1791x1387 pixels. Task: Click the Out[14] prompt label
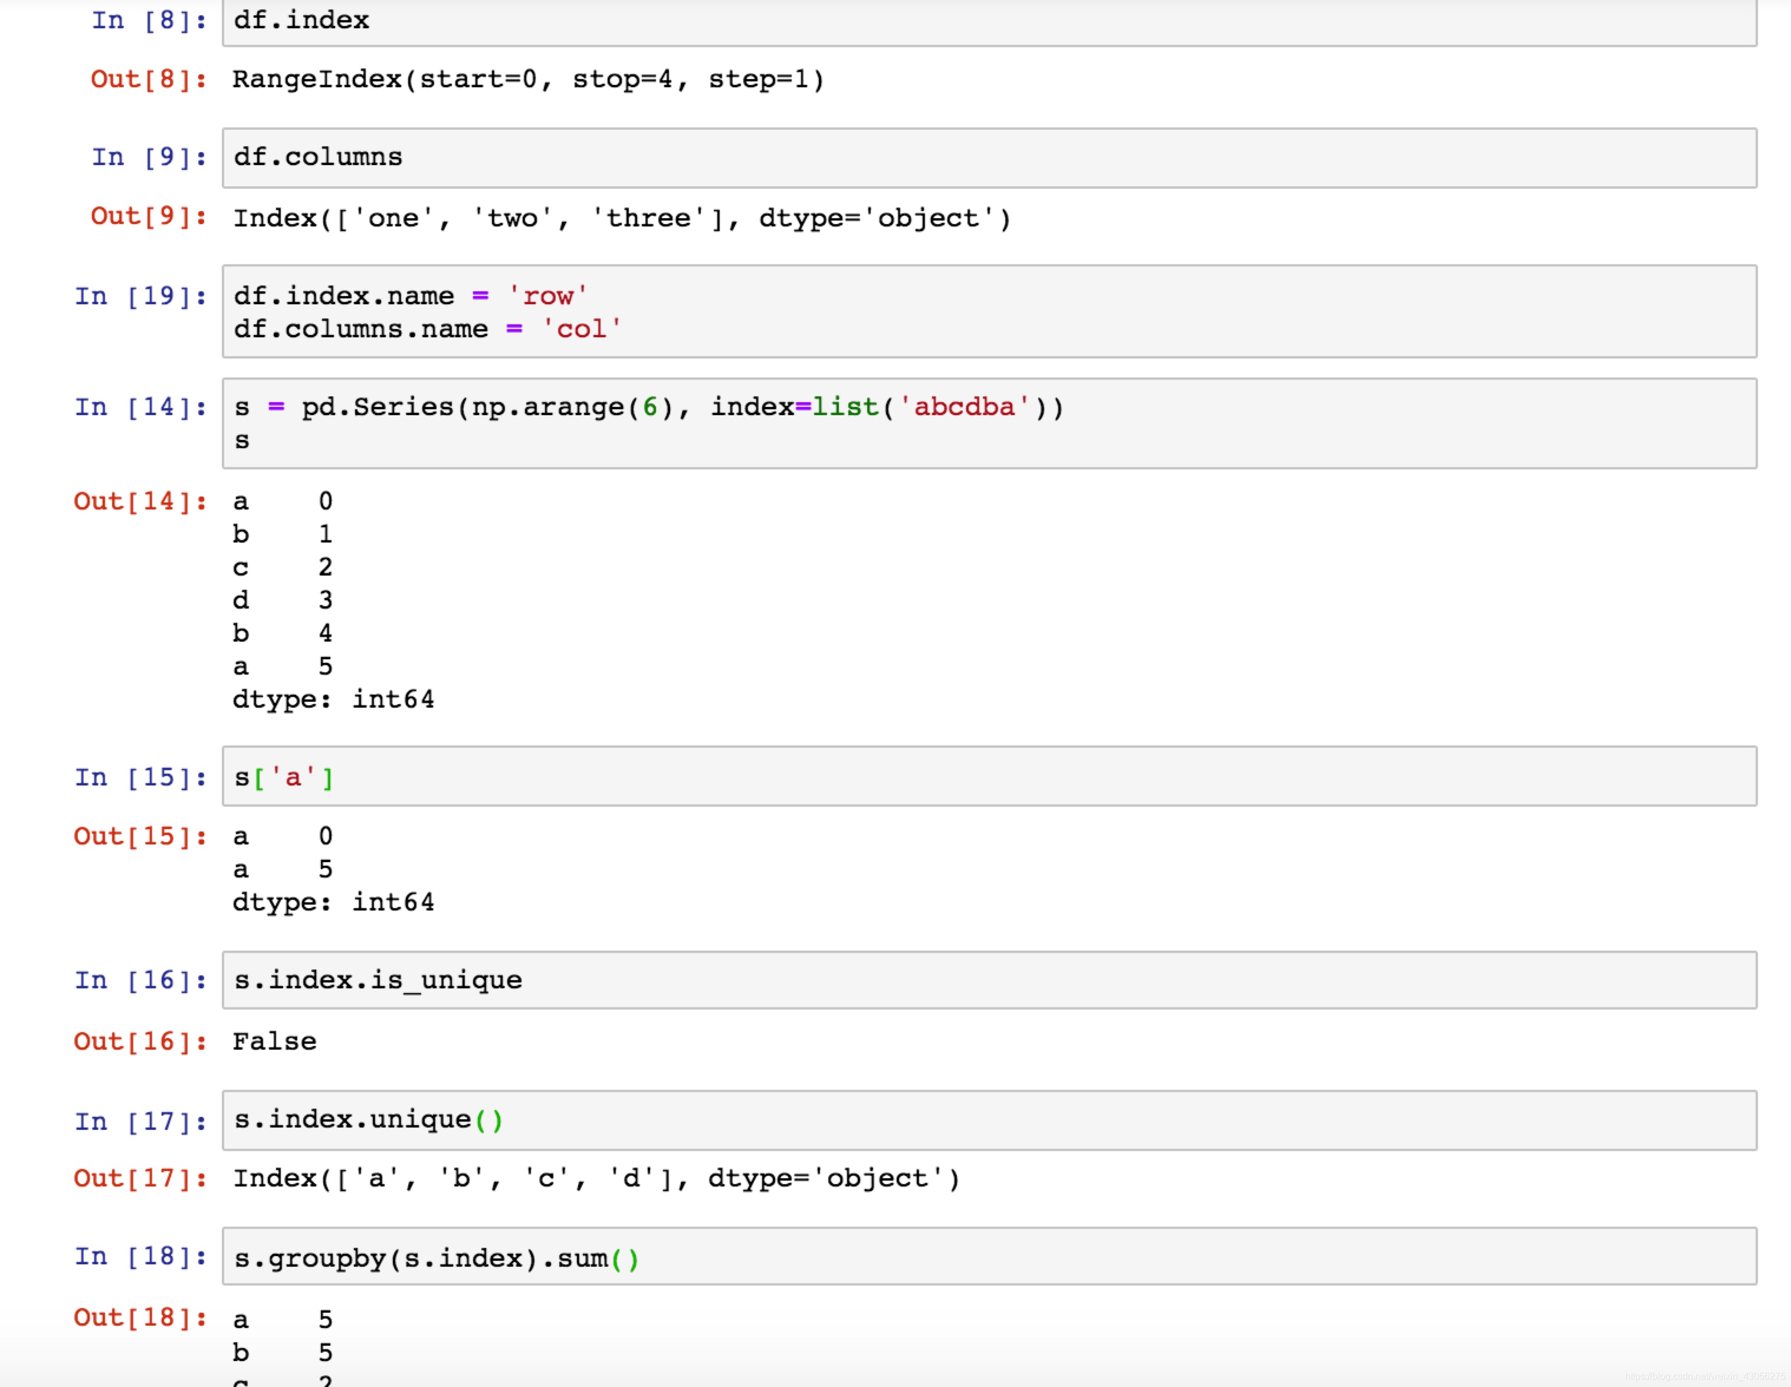[x=140, y=502]
